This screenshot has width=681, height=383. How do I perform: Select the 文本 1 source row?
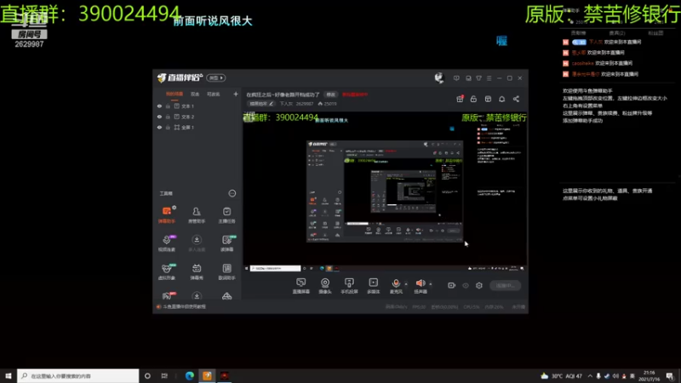(197, 106)
